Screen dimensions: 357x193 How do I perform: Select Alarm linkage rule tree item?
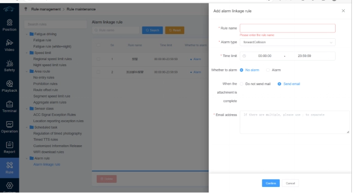[x=47, y=164]
